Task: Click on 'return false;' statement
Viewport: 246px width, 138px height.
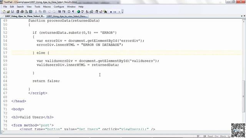Action: 46,81
